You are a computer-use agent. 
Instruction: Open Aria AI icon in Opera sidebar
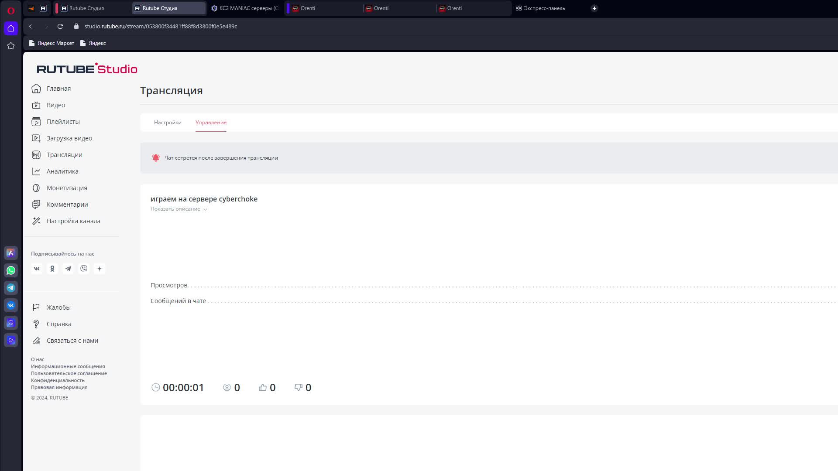pos(11,253)
